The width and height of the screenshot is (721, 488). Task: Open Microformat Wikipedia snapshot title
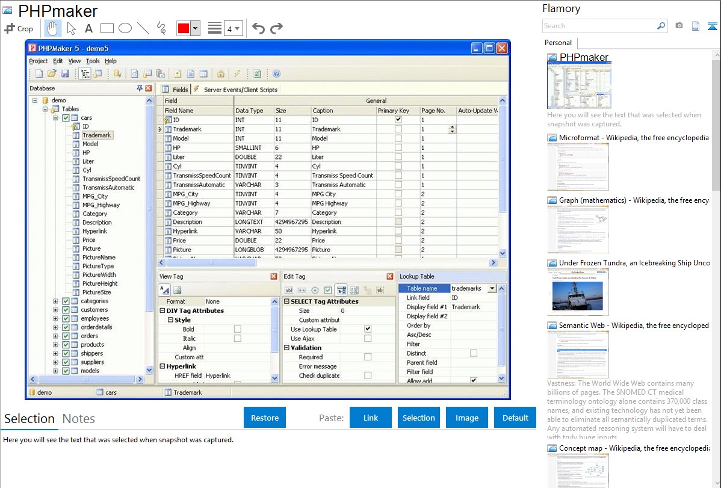tap(634, 138)
